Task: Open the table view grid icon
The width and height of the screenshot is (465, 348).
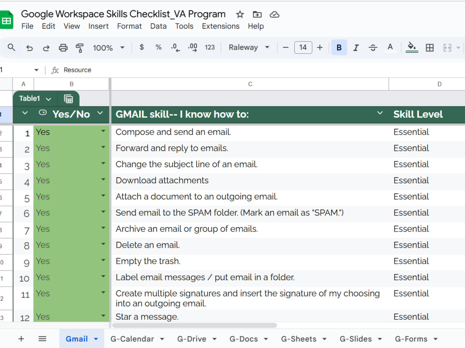Action: [x=68, y=98]
